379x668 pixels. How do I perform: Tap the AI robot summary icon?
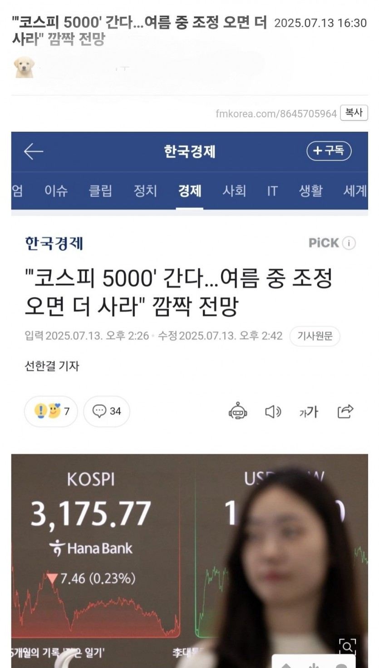click(238, 411)
